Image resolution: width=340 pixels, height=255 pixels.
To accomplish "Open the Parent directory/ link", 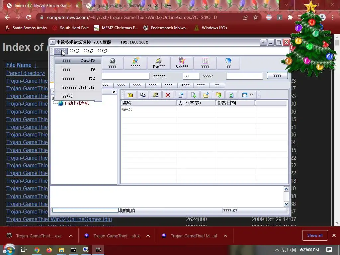I will click(26, 73).
